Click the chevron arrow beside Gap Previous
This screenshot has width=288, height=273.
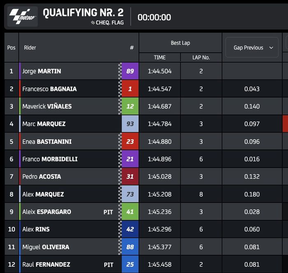click(x=271, y=48)
